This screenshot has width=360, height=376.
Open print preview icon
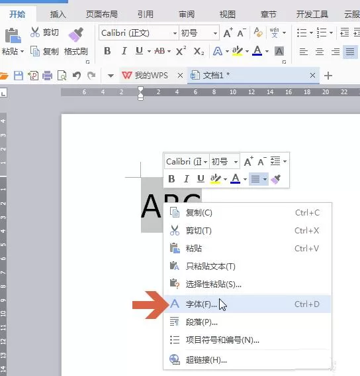pos(62,76)
